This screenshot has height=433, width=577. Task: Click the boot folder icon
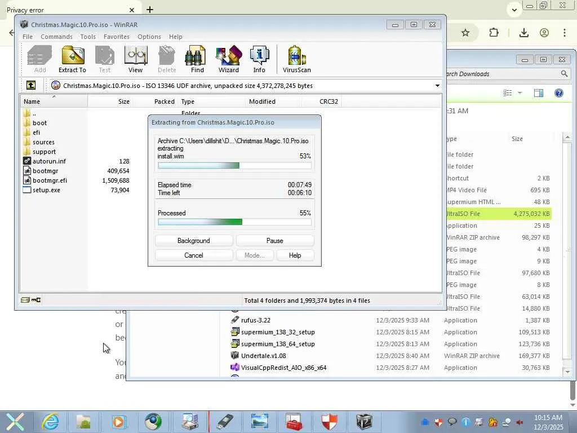point(27,122)
